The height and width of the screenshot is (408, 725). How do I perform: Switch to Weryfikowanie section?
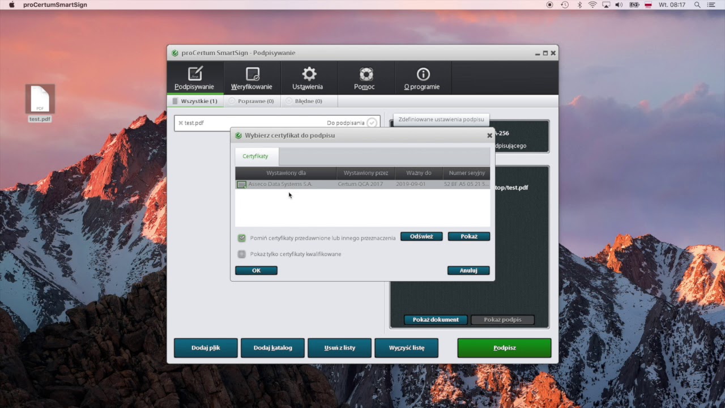[x=252, y=78]
